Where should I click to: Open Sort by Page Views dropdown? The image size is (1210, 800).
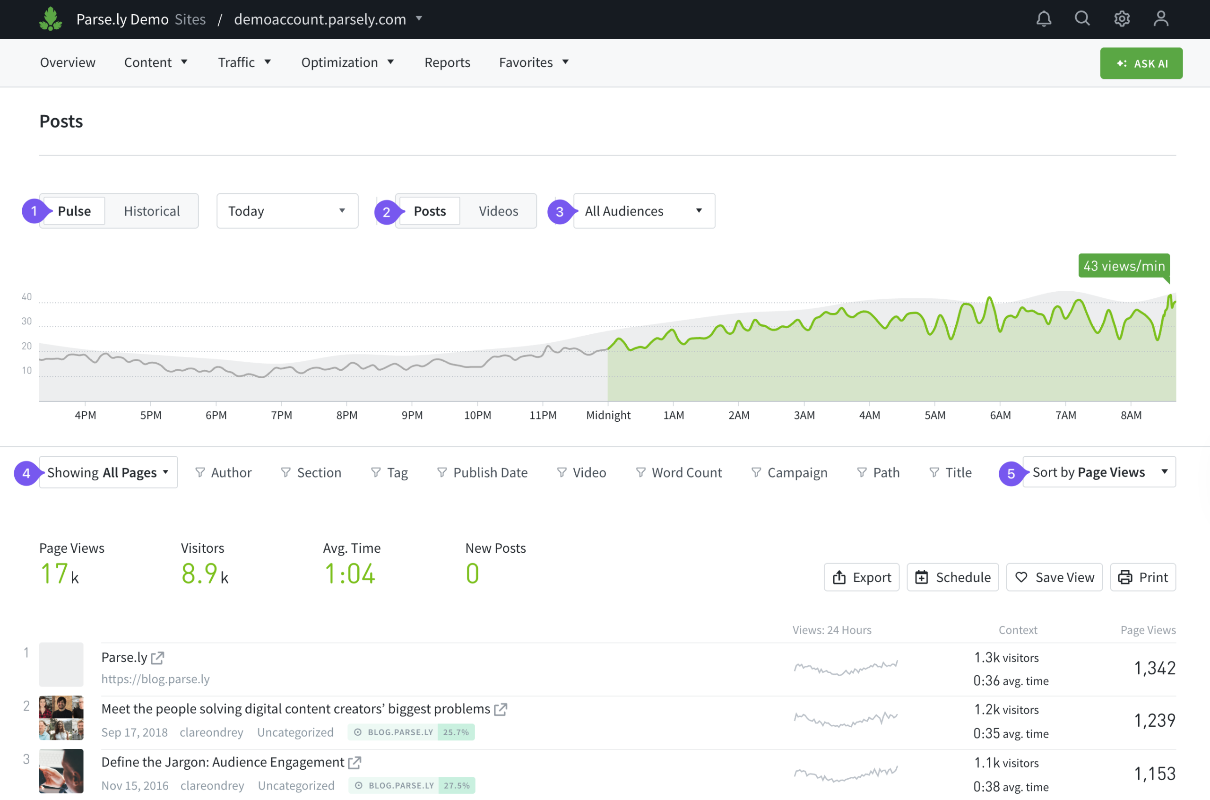1099,472
